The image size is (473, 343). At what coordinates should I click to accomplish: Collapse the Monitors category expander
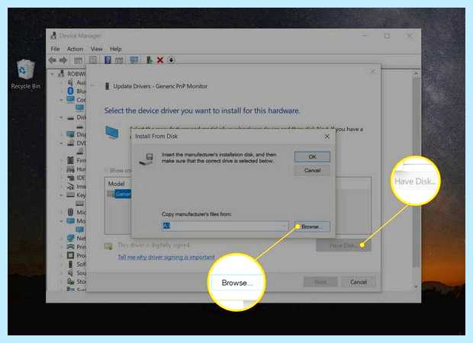[61, 221]
